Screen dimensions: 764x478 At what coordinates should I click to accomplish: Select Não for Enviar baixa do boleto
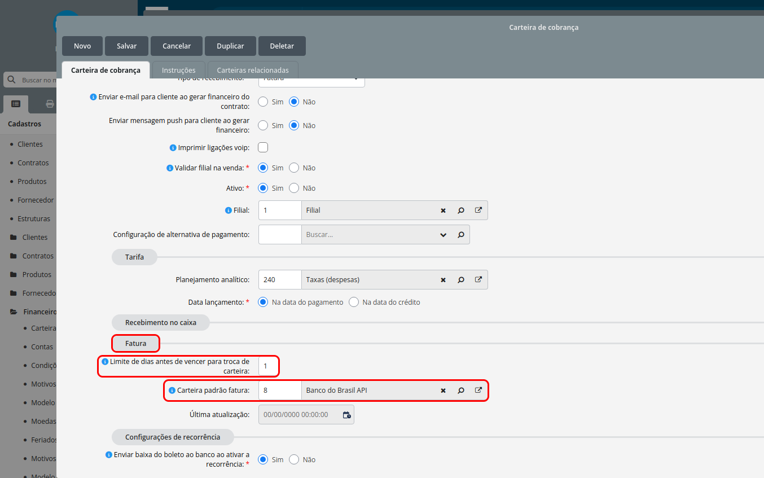[294, 459]
